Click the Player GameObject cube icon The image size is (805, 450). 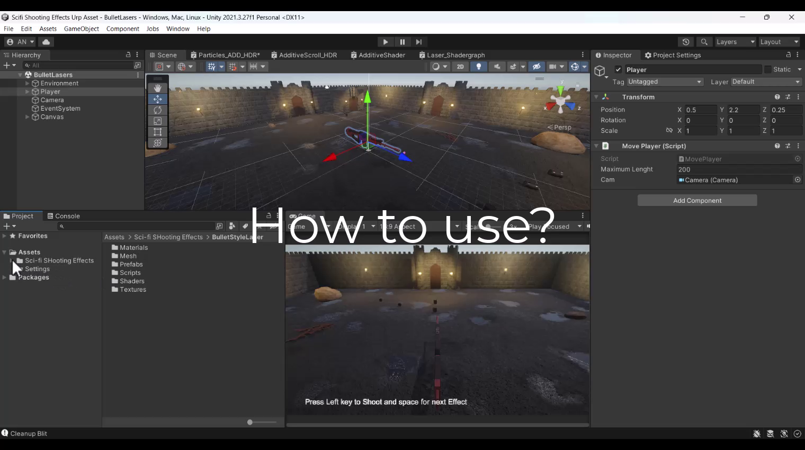click(600, 71)
